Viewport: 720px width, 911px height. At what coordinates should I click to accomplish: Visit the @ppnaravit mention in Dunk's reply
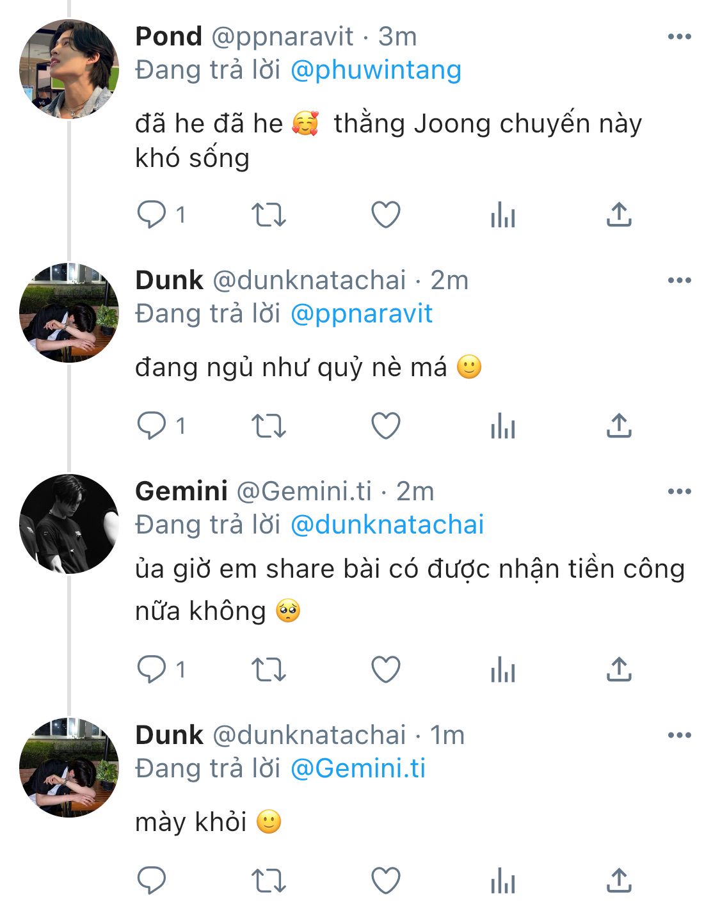[x=362, y=314]
